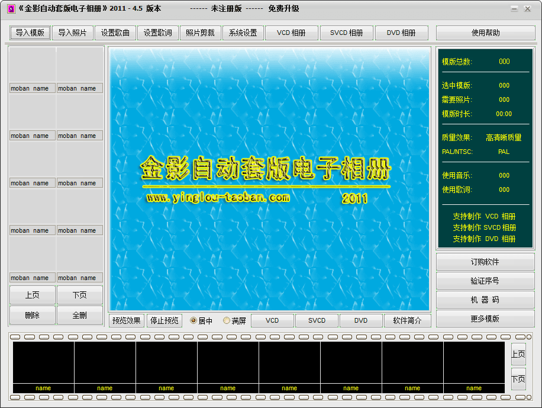Open the 照片剪裁 photo crop tool
Image resolution: width=542 pixels, height=408 pixels.
click(200, 33)
